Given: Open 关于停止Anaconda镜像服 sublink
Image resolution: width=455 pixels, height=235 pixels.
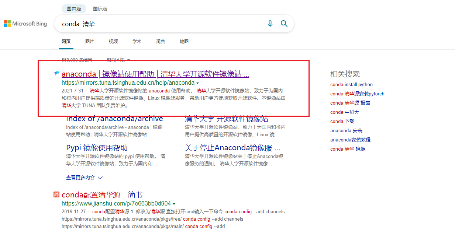Looking at the screenshot, I should click(232, 148).
